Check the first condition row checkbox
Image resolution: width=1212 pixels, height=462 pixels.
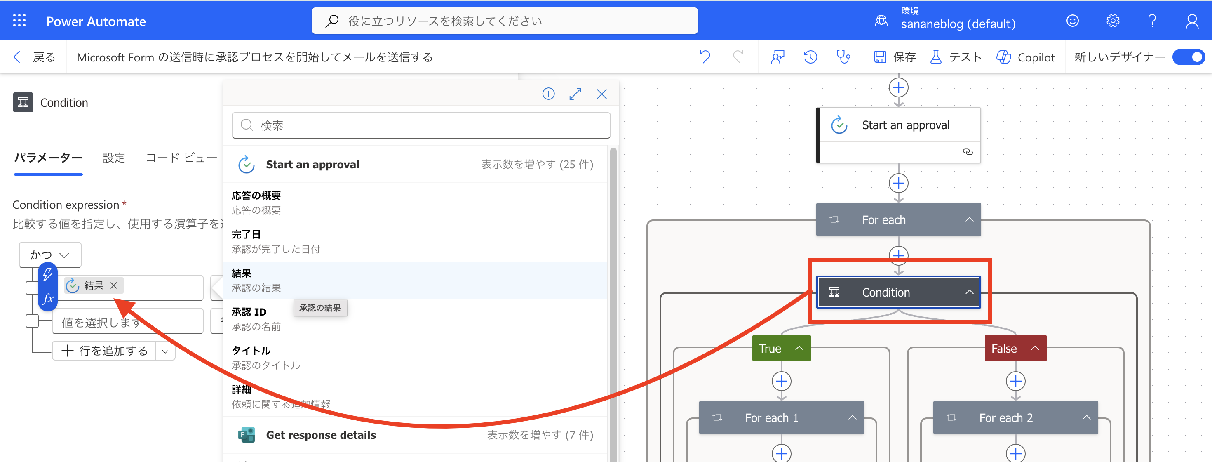tap(32, 288)
